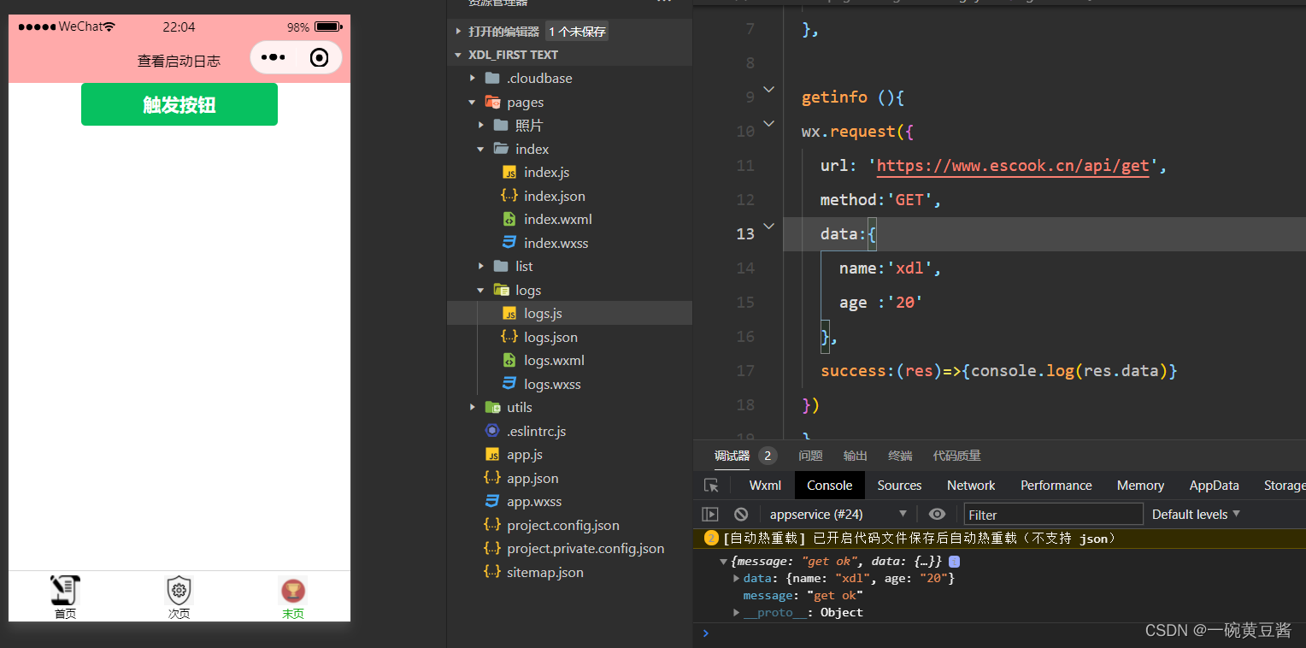Image resolution: width=1306 pixels, height=648 pixels.
Task: Open the Wxml devtools tab
Action: click(765, 485)
